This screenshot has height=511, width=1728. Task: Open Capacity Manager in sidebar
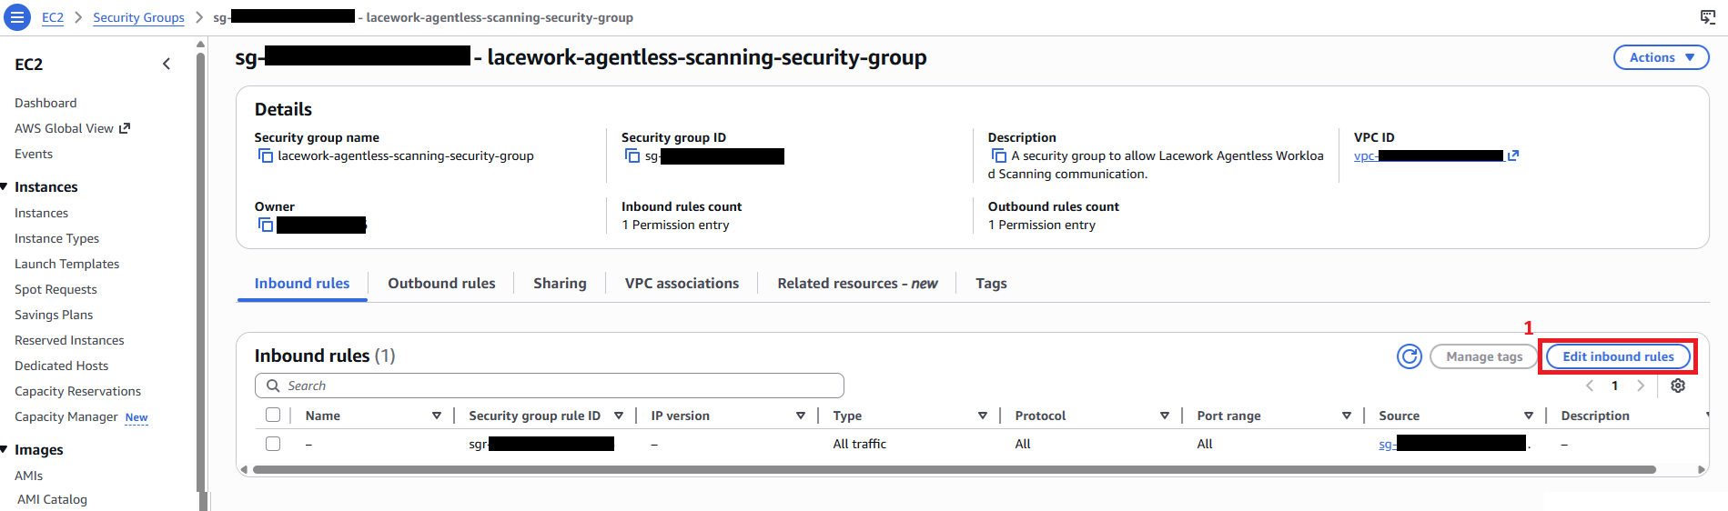[66, 416]
